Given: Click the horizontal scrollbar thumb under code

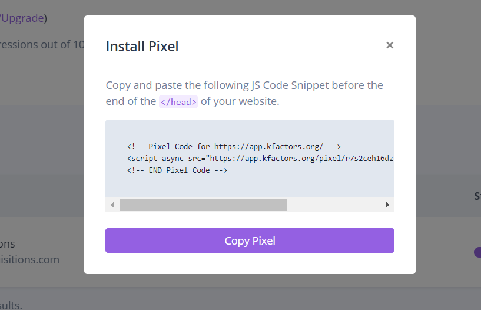Looking at the screenshot, I should pos(204,205).
